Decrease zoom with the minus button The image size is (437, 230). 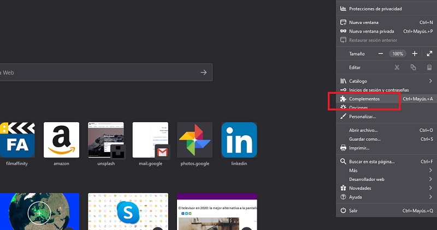[x=381, y=53]
